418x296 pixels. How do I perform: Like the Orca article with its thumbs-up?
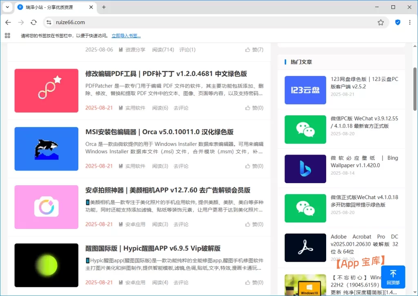(249, 166)
